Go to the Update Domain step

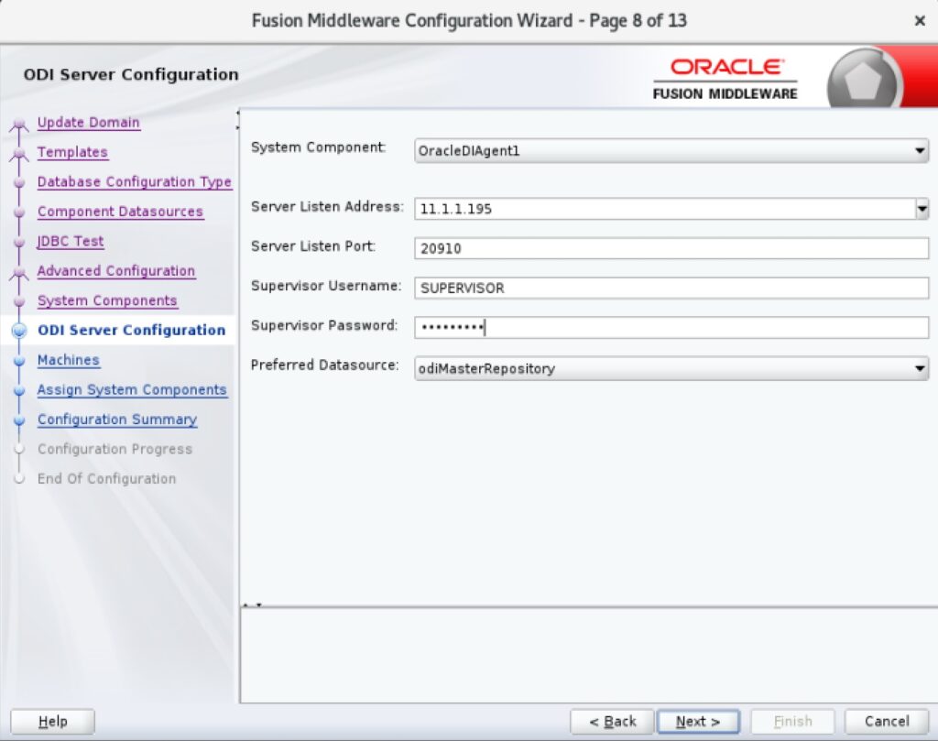pyautogui.click(x=89, y=123)
